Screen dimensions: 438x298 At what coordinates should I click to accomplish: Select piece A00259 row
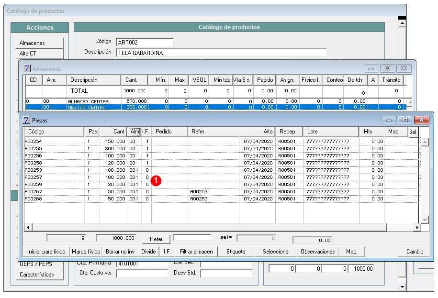click(222, 185)
